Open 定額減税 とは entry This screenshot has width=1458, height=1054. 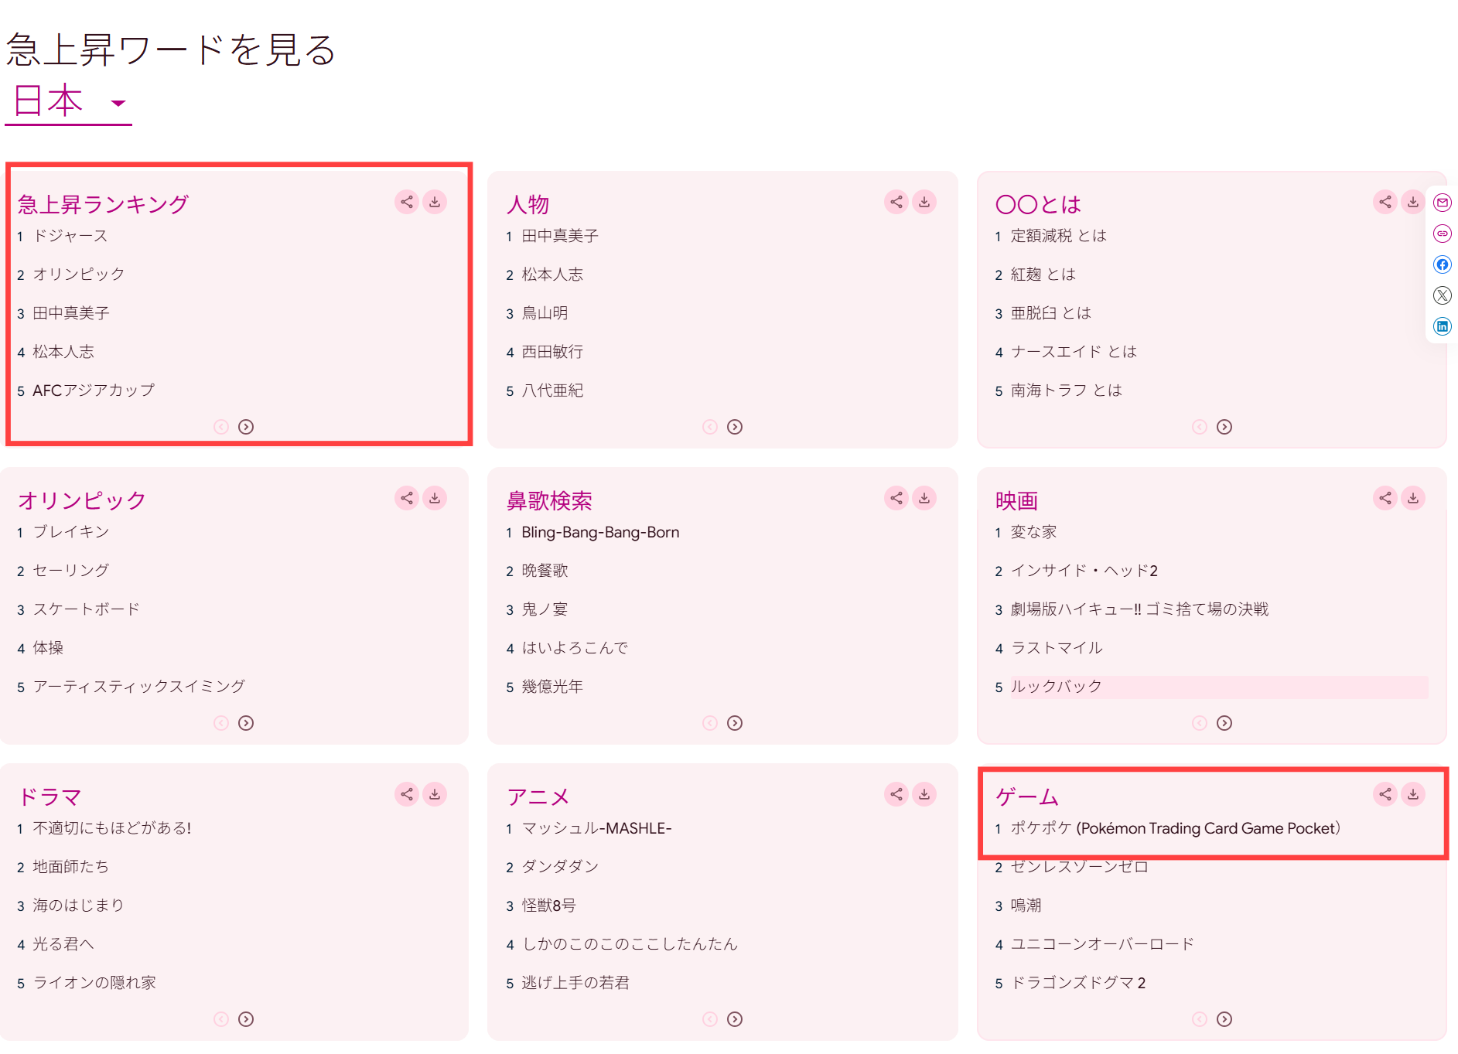pos(1058,236)
